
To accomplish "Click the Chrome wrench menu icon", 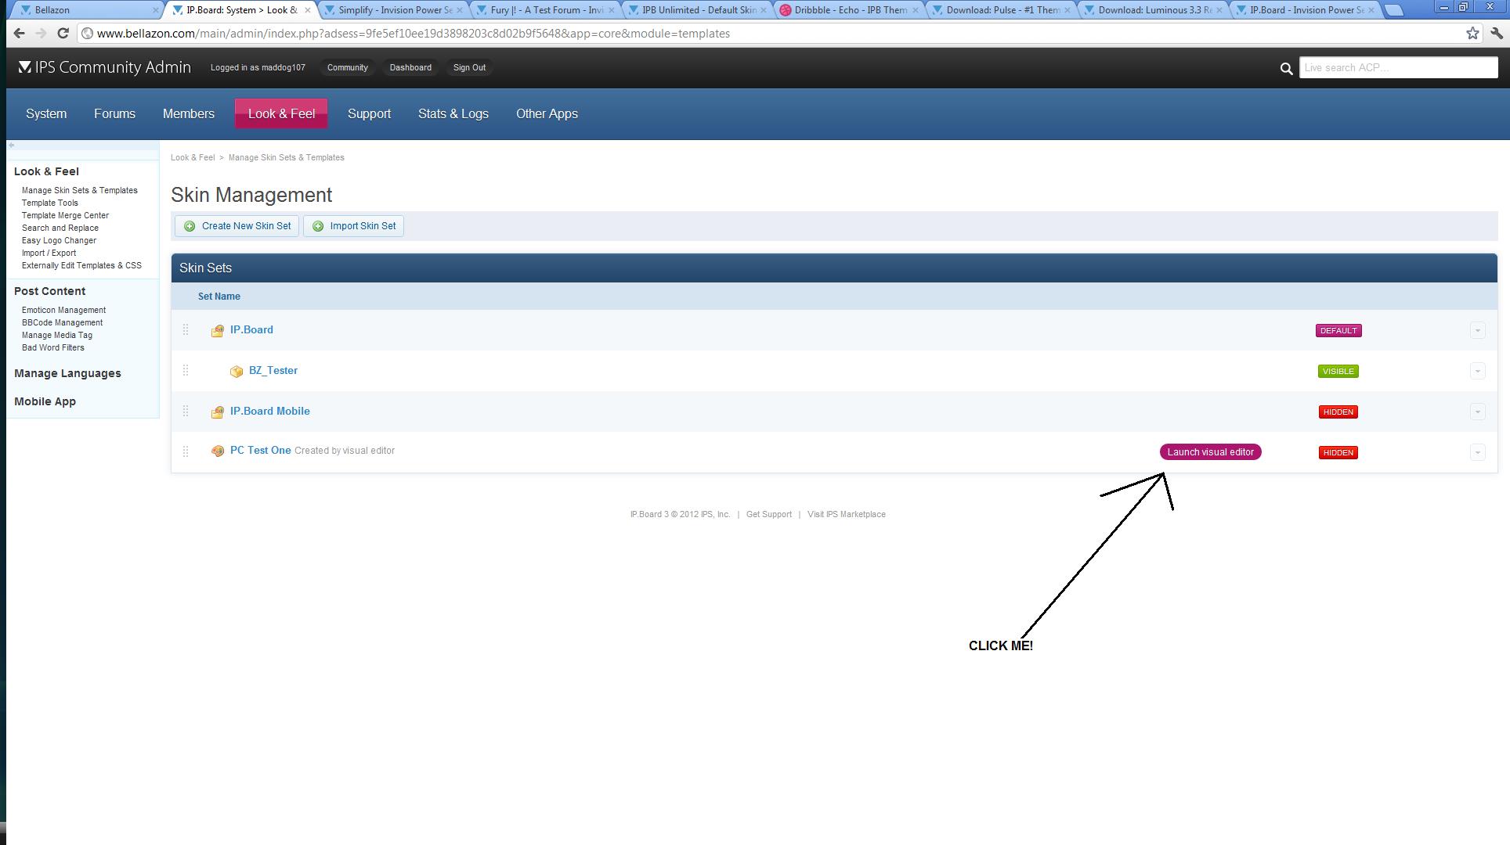I will pos(1497,33).
